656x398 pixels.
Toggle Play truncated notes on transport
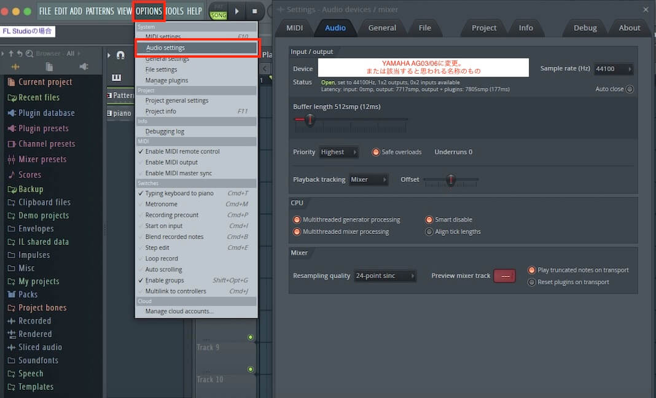(532, 270)
